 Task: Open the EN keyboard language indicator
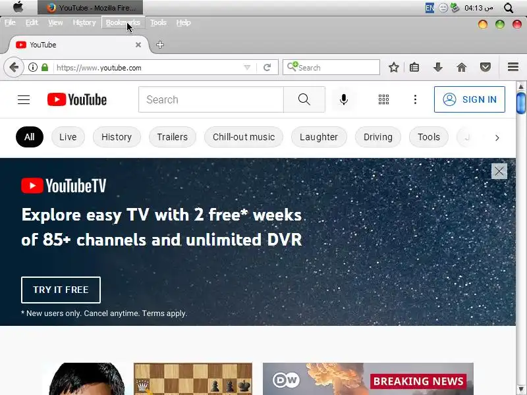(x=430, y=8)
